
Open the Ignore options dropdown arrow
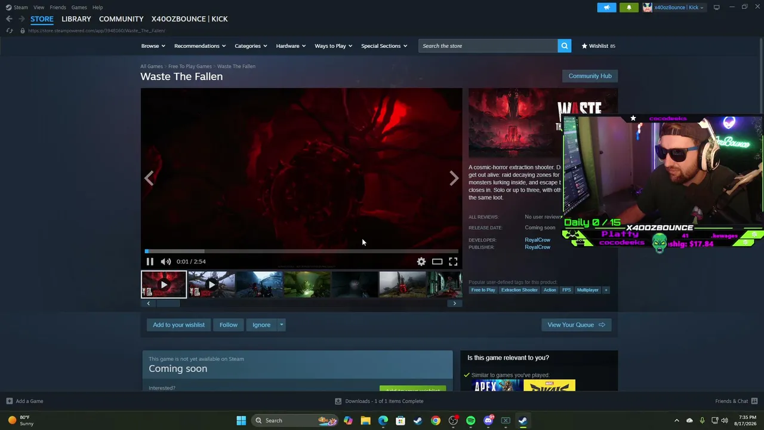point(281,325)
